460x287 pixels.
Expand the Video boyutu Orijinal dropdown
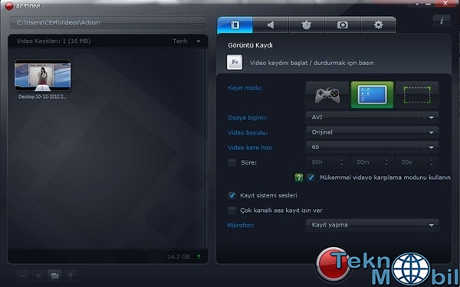point(372,132)
